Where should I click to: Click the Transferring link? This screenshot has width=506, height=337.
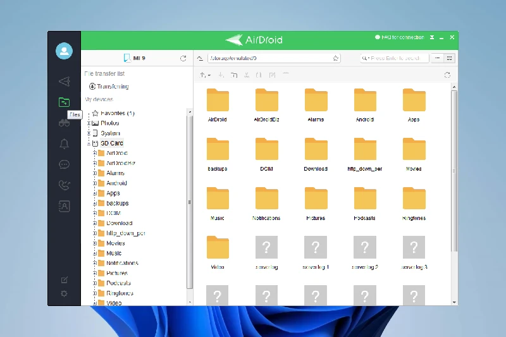coord(113,86)
